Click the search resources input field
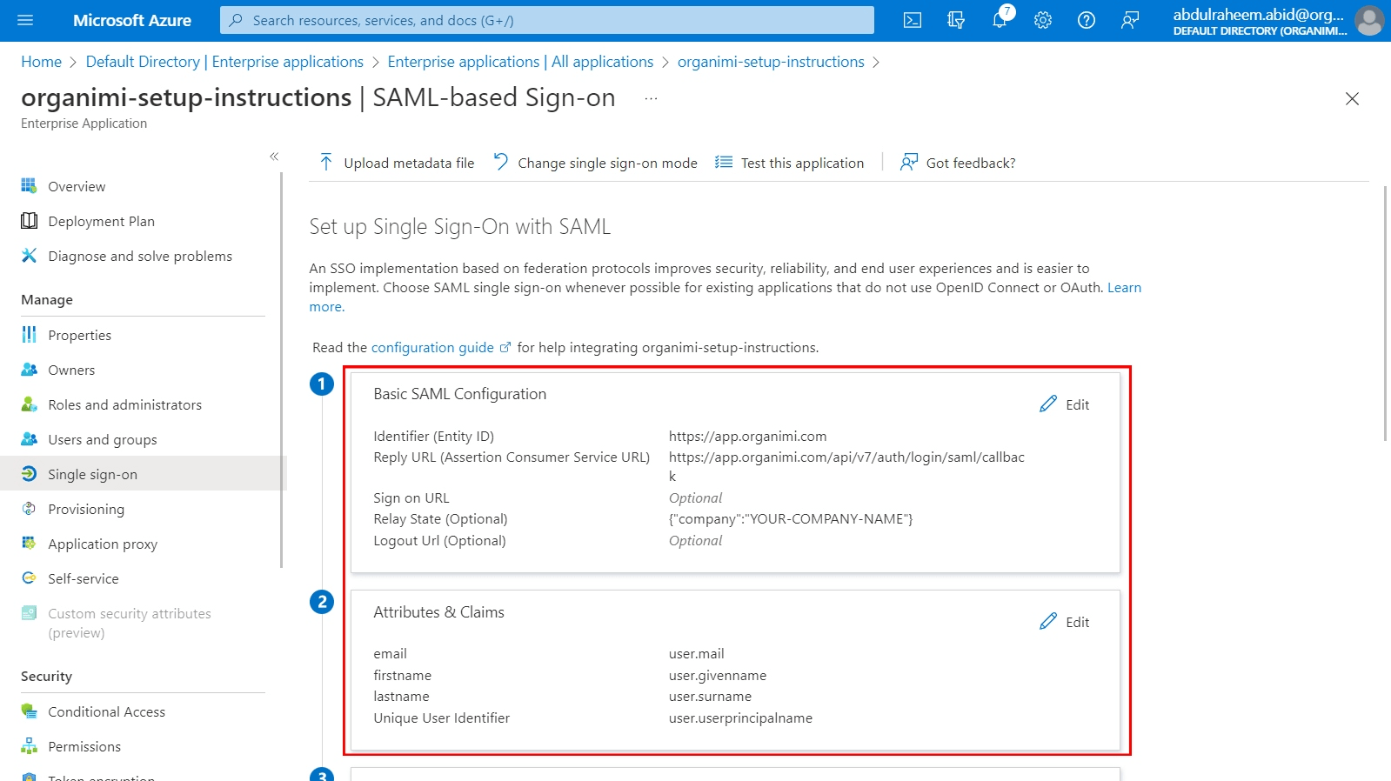This screenshot has width=1391, height=781. pyautogui.click(x=547, y=20)
